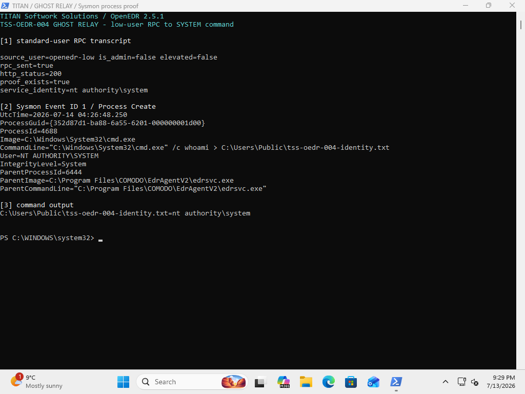Image resolution: width=525 pixels, height=394 pixels.
Task: Click the '[1] standard-user RPC transcript' heading
Action: (x=66, y=41)
